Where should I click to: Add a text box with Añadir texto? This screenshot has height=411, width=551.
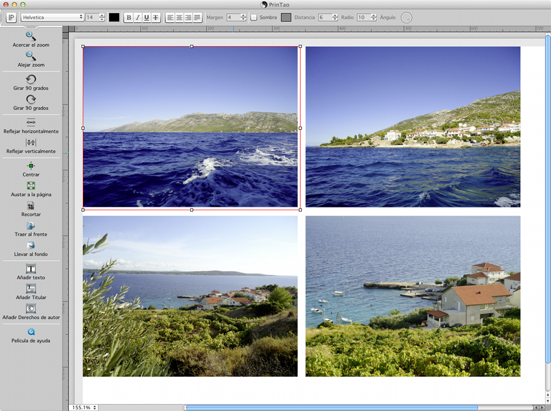coord(31,269)
